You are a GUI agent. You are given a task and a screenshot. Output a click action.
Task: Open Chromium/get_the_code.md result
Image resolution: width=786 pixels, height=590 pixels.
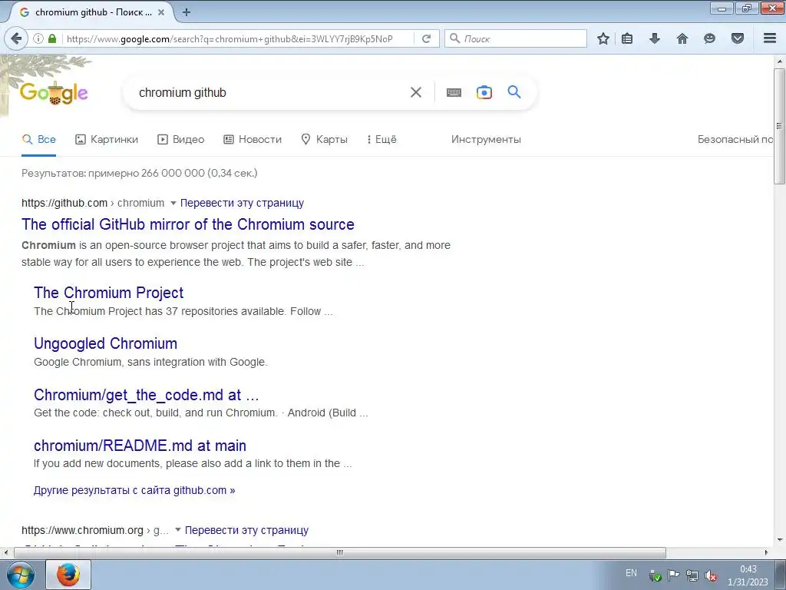pos(147,395)
